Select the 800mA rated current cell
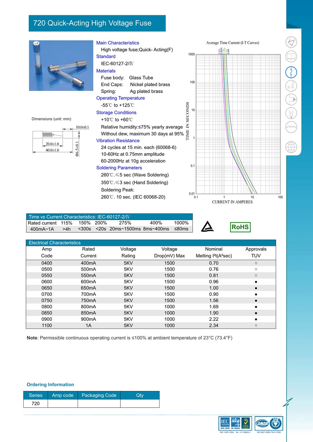The image size is (313, 442). tap(88, 307)
